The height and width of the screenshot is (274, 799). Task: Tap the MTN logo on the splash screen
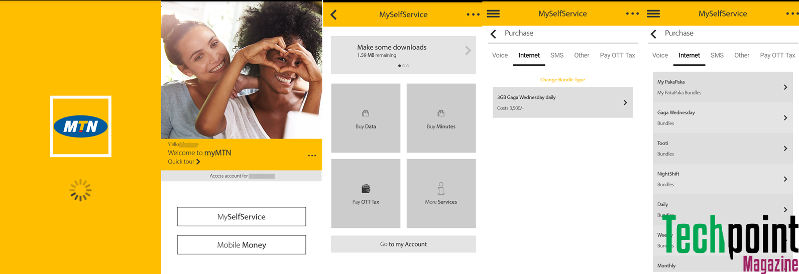click(x=80, y=126)
